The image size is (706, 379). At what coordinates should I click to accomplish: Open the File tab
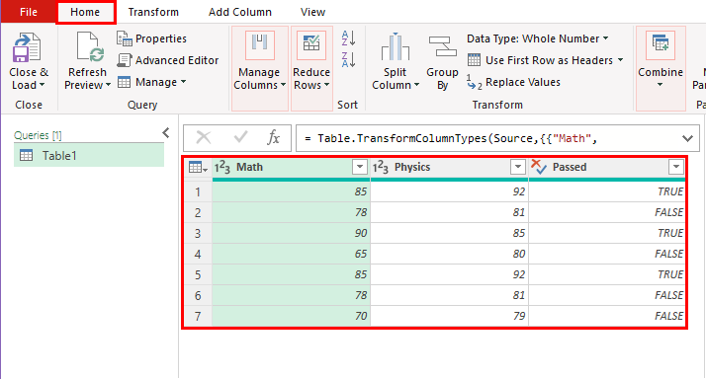tap(29, 12)
